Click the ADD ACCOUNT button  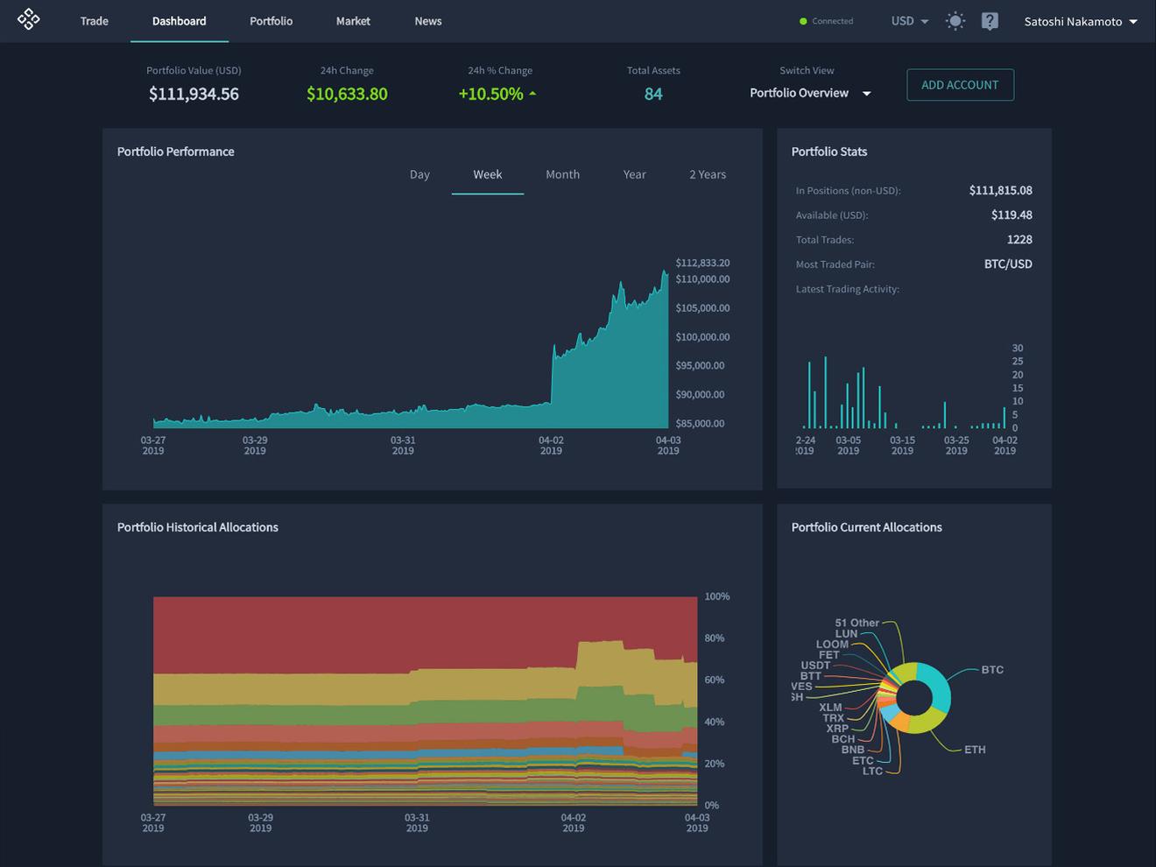click(960, 84)
